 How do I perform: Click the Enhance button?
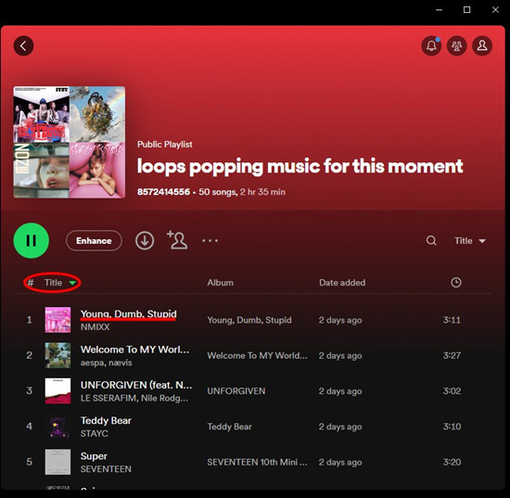(94, 241)
